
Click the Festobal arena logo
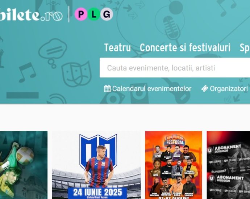click(x=175, y=140)
